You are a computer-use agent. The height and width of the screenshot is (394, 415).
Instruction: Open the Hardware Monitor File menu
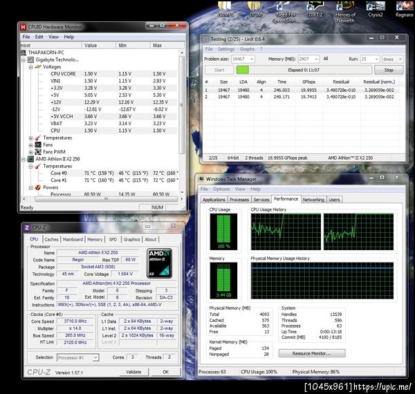pos(26,37)
